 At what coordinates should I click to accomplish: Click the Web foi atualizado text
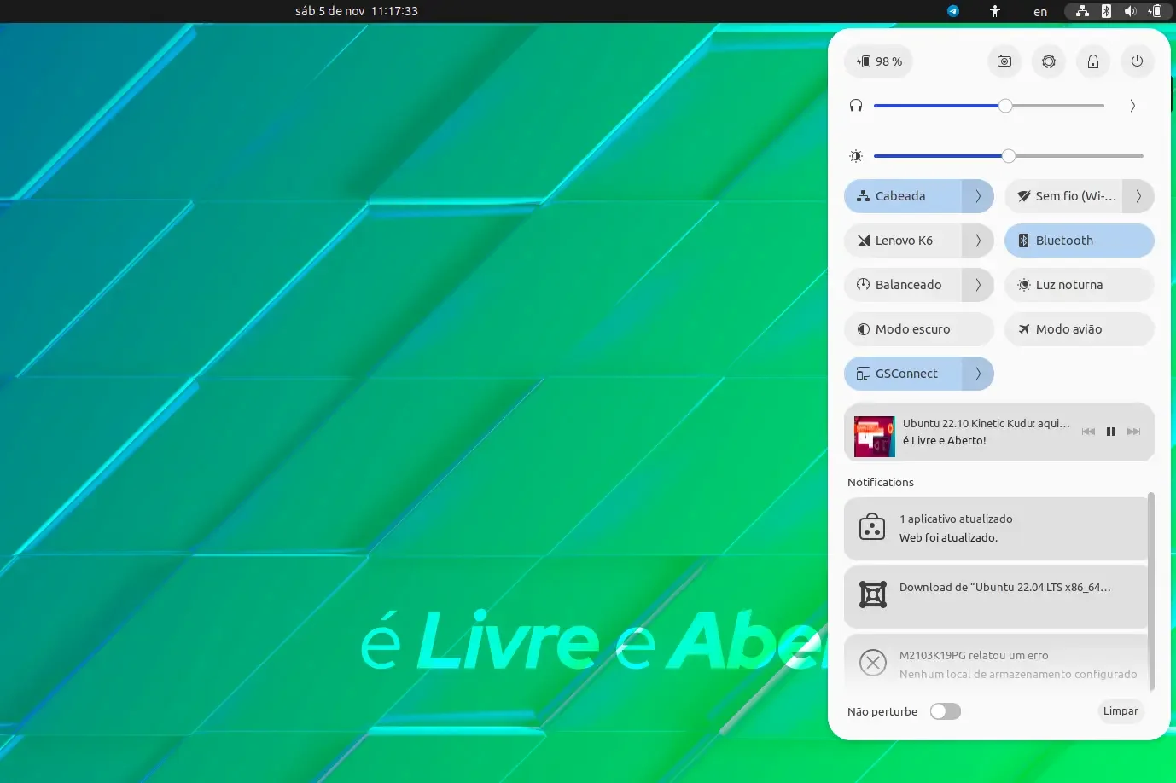[948, 538]
